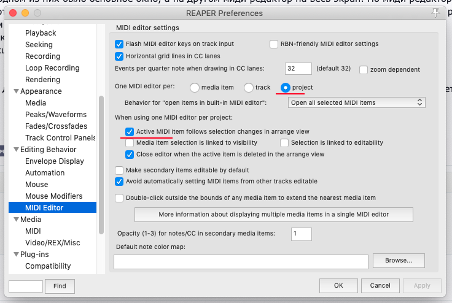Click Cancel to discard changes
Screen dimensions: 452x303
coord(380,286)
